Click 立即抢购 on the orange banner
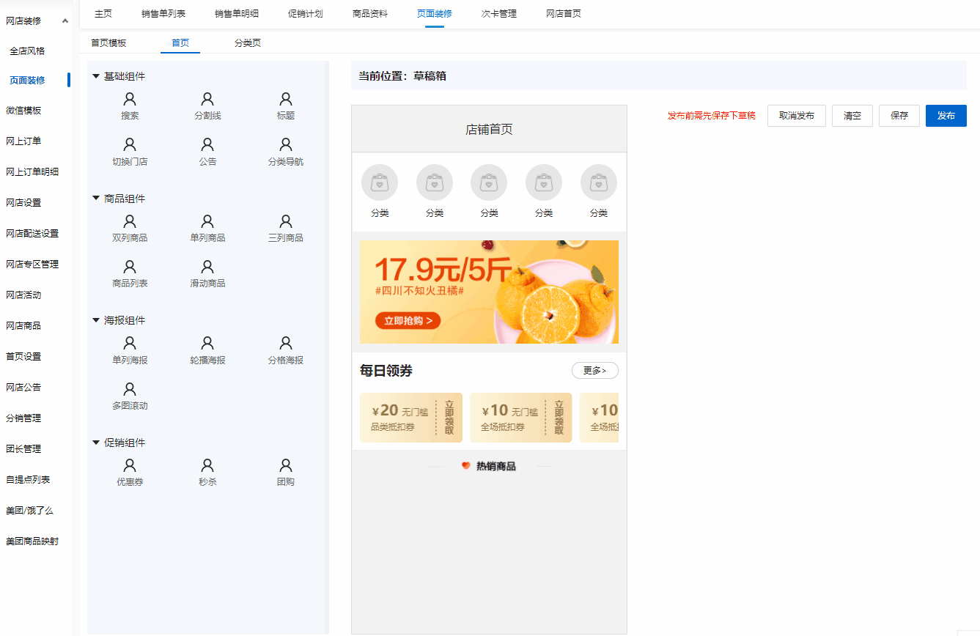This screenshot has width=980, height=636. 408,320
